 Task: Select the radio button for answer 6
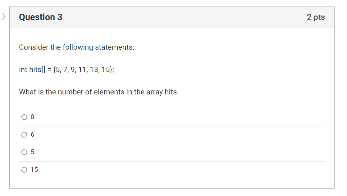(24, 134)
